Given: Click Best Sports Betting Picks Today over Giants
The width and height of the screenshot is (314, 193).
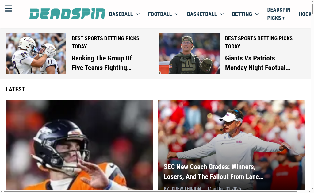Looking at the screenshot, I should pyautogui.click(x=259, y=42).
